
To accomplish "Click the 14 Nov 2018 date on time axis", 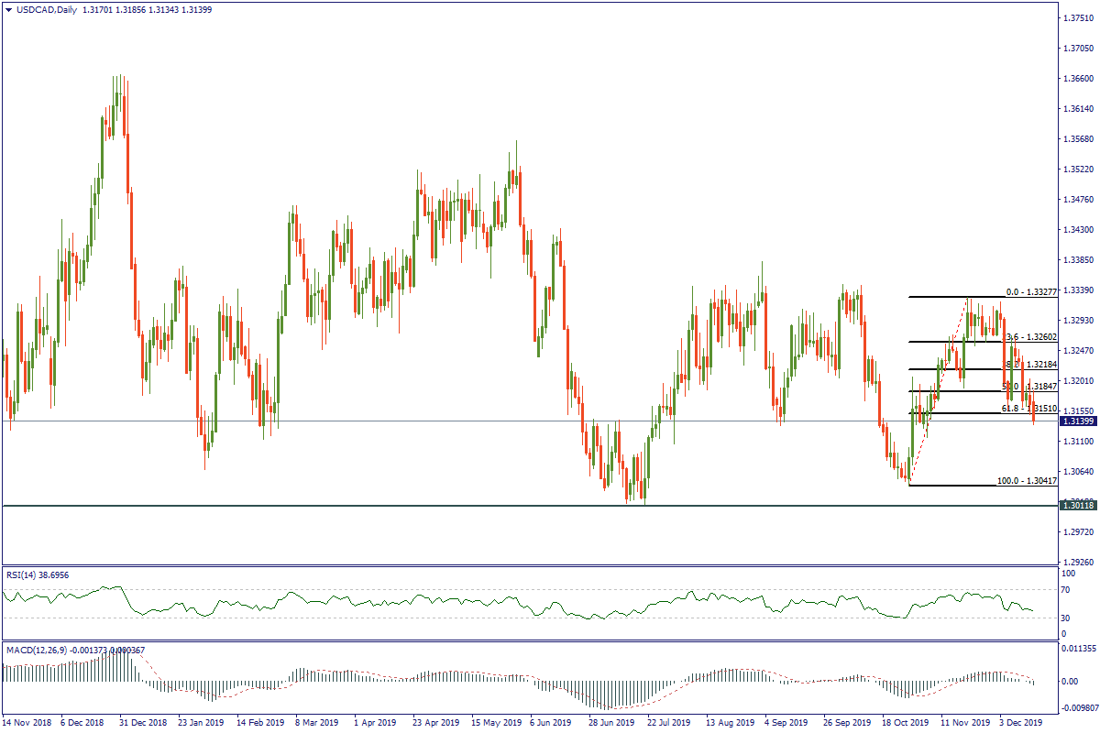I will coord(26,722).
